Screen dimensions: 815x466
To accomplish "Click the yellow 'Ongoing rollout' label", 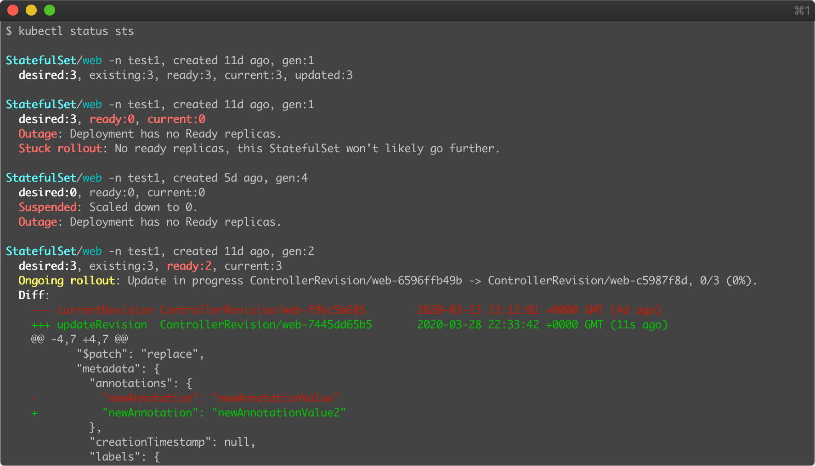I will pyautogui.click(x=67, y=281).
